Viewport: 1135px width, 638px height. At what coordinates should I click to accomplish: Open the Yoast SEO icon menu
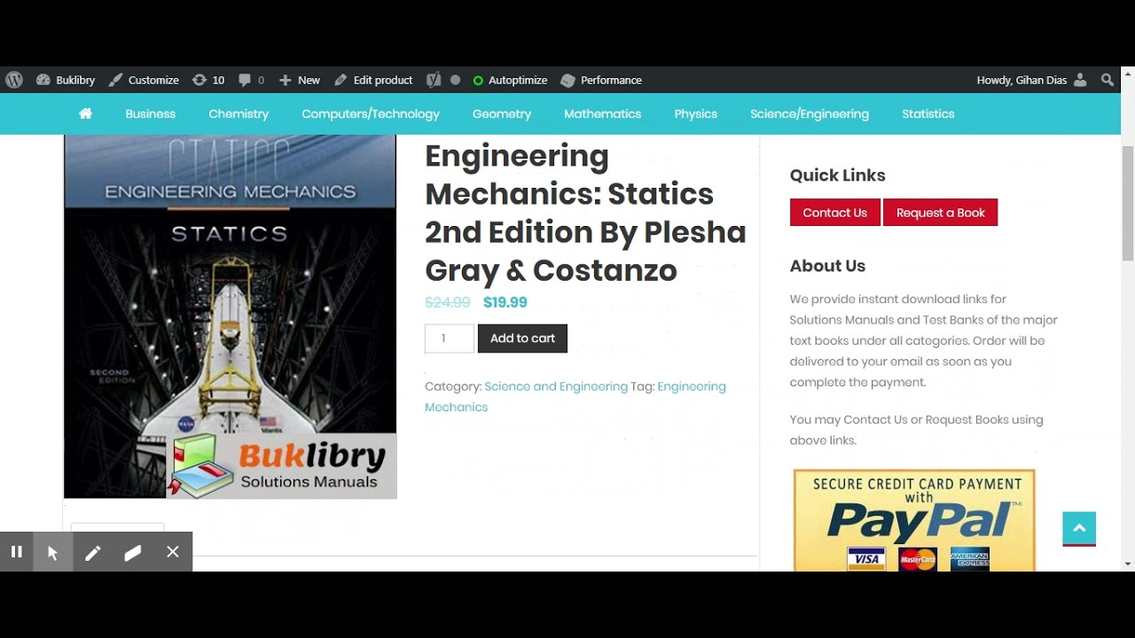click(434, 80)
